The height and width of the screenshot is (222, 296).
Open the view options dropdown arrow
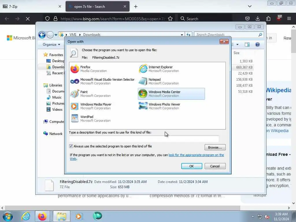tap(238, 45)
